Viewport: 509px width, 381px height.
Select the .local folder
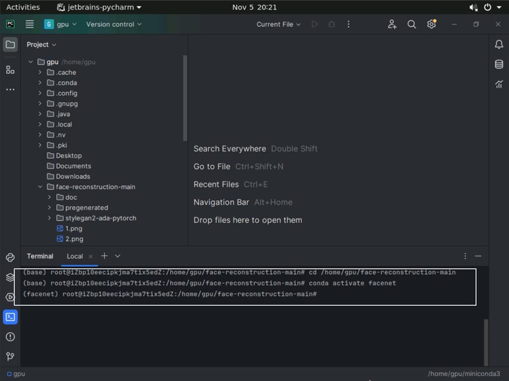(x=59, y=124)
